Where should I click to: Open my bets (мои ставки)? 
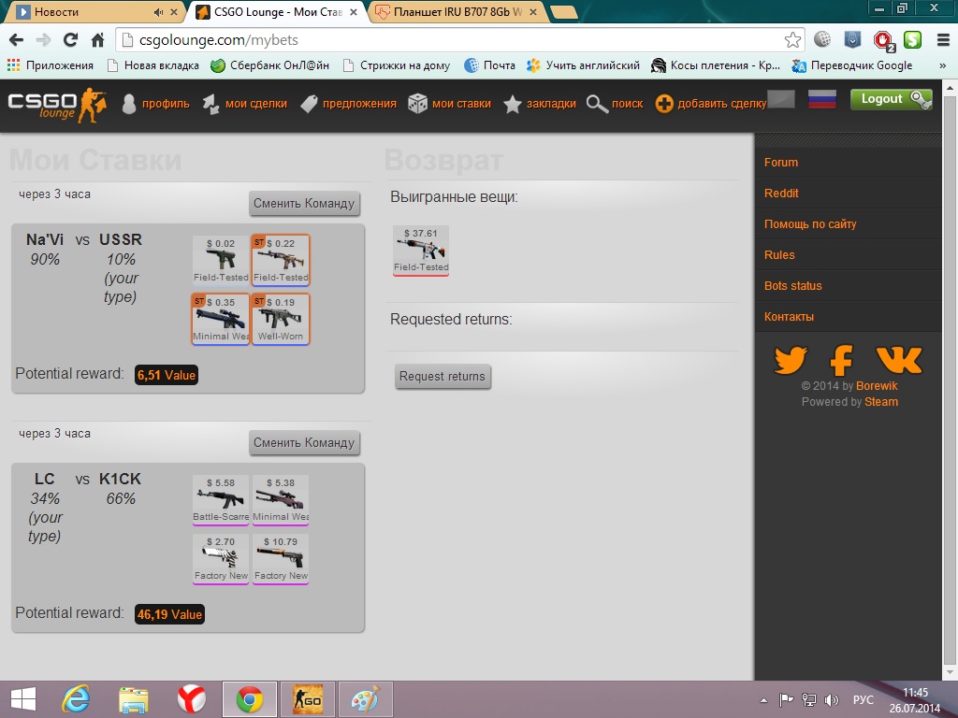point(449,104)
